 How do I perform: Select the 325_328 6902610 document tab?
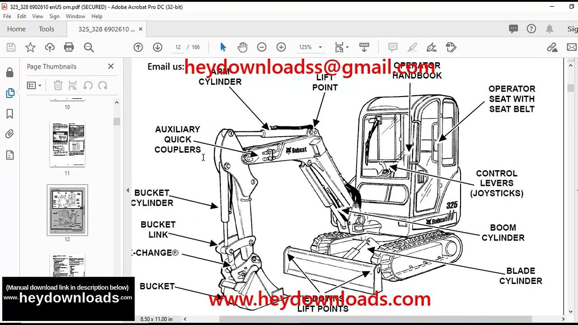107,29
